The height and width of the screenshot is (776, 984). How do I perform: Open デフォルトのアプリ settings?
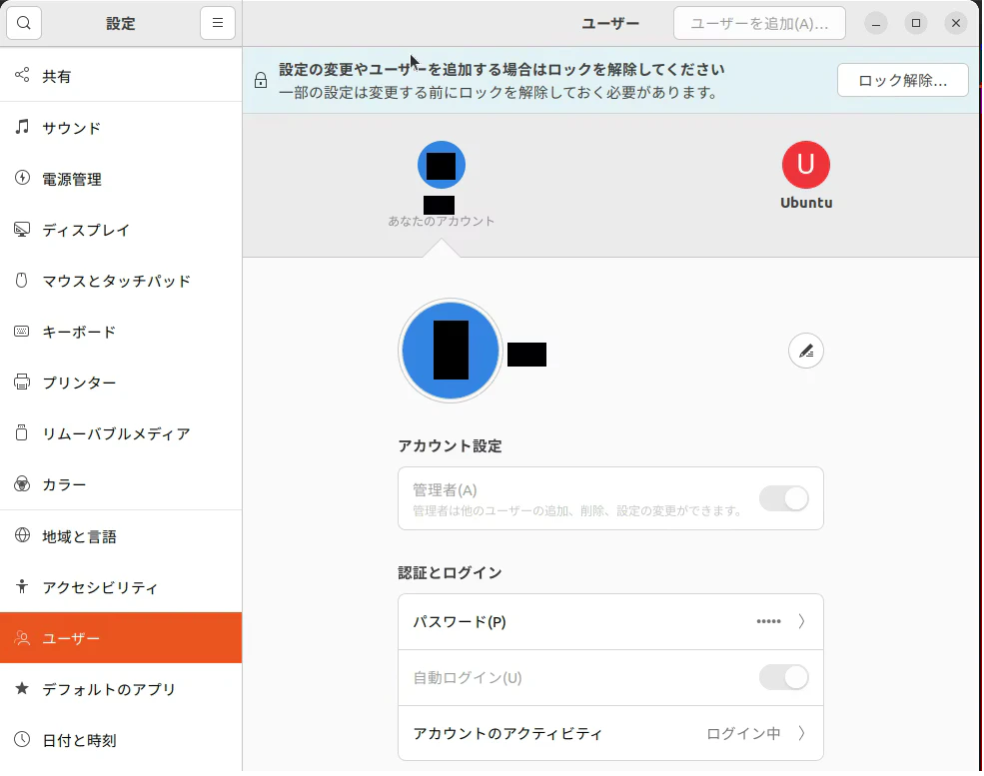[121, 689]
